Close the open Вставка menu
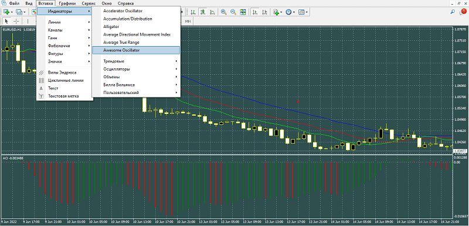 point(46,4)
